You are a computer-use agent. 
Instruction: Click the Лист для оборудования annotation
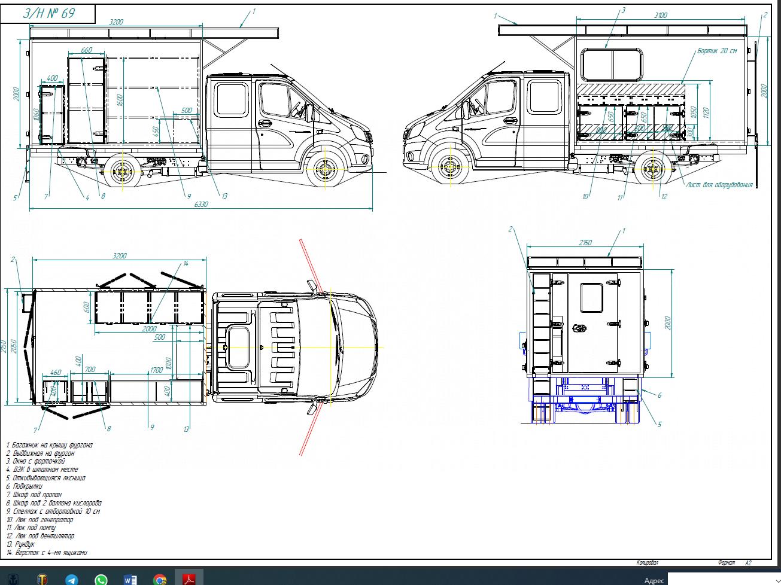718,185
